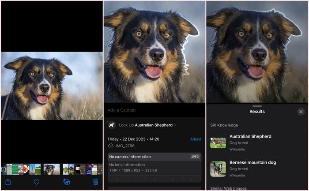The height and width of the screenshot is (191, 309).
Task: Add a Caption text field
Action: pos(154,110)
